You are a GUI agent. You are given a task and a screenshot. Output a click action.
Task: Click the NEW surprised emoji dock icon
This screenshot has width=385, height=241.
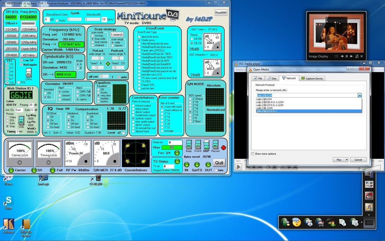pos(297,222)
